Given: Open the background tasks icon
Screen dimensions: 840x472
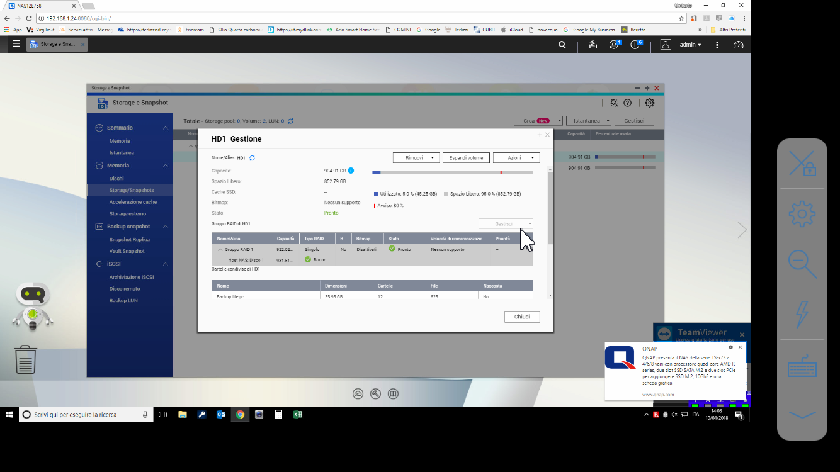Looking at the screenshot, I should pos(593,45).
